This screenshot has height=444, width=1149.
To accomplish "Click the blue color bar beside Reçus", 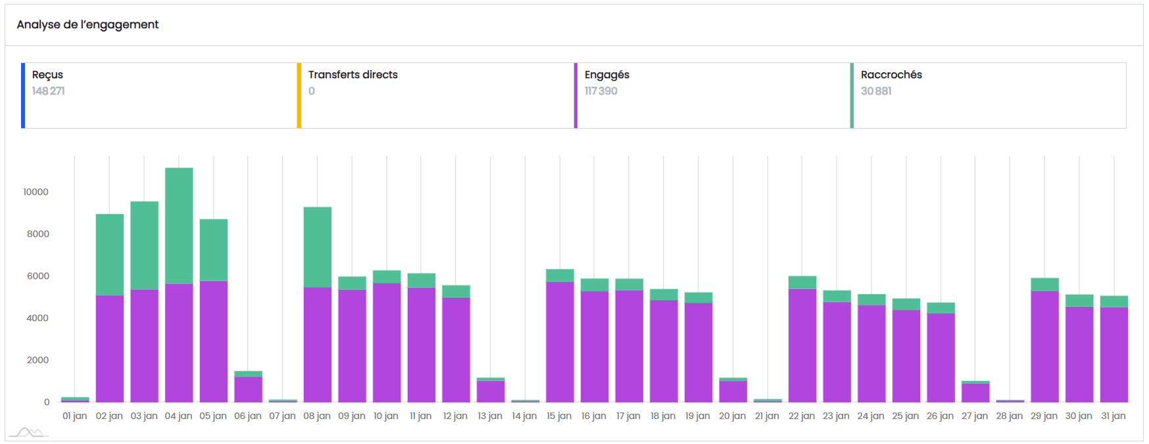I will (x=23, y=95).
